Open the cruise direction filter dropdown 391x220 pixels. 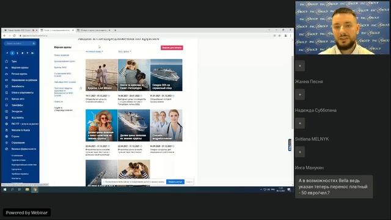(x=94, y=51)
